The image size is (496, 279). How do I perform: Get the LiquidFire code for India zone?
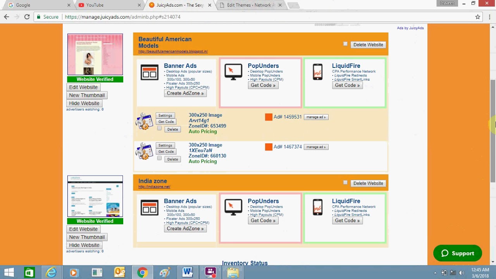(347, 220)
